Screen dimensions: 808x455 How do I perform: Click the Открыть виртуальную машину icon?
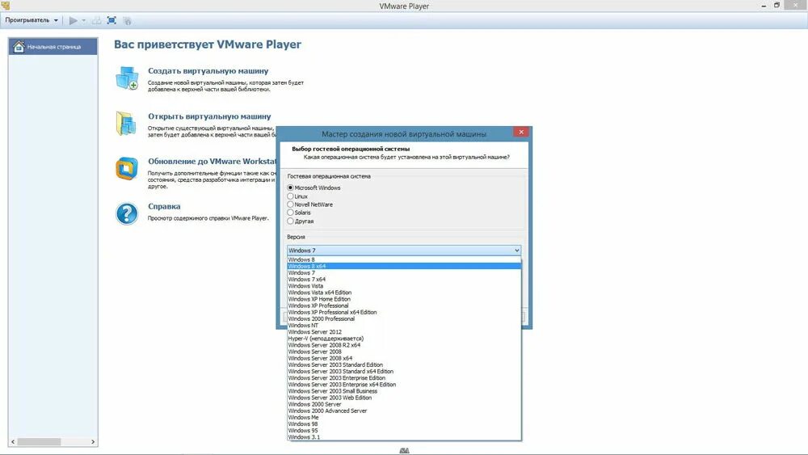click(127, 124)
